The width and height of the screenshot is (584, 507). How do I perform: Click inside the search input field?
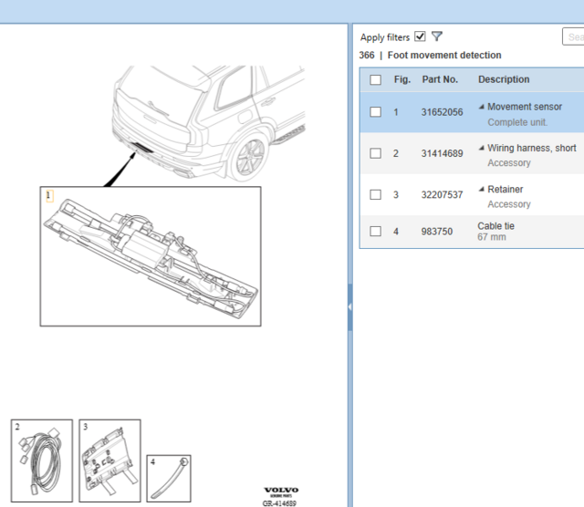click(x=573, y=36)
